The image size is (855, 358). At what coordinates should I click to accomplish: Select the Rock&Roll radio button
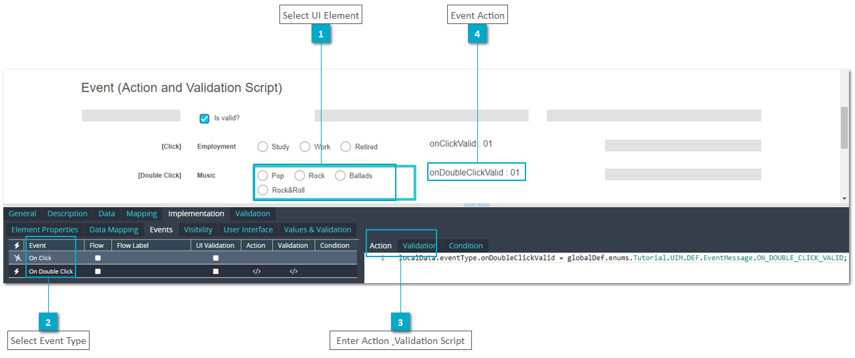point(263,190)
